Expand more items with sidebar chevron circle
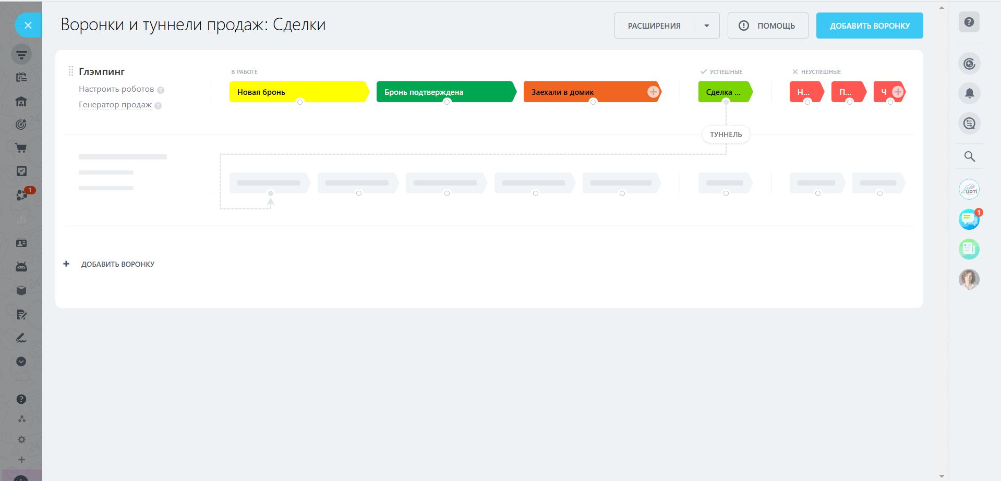Viewport: 1001px width, 481px height. pos(21,361)
